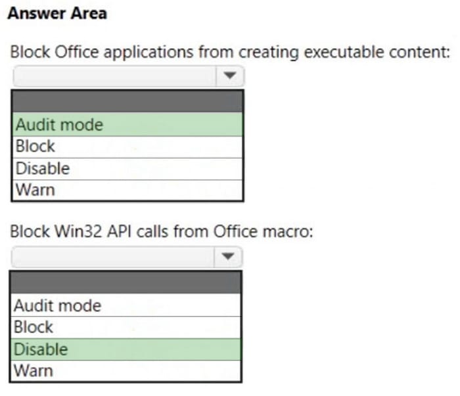This screenshot has height=396, width=460.
Task: Select blank dark option in Win32 API list
Action: coord(126,282)
